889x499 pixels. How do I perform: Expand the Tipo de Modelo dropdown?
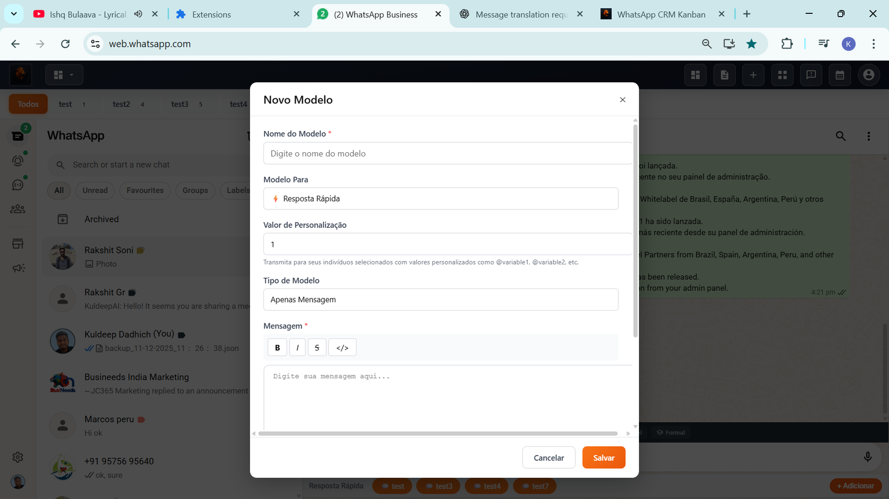coord(441,300)
